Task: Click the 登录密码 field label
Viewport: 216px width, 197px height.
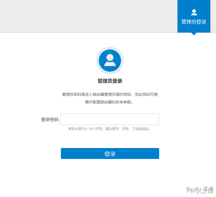Action: coord(50,120)
